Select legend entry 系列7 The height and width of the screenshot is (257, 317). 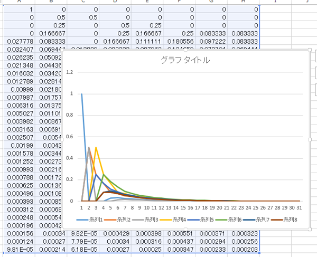click(256, 220)
